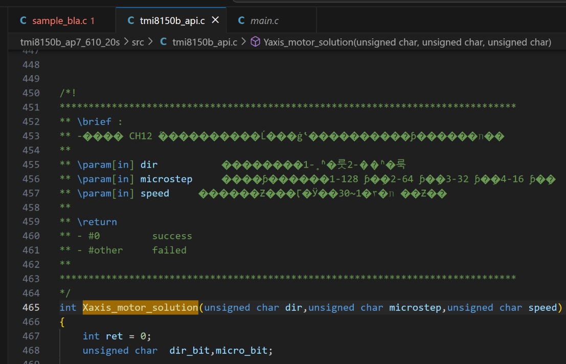Click the opening brace on line 466

pos(62,322)
